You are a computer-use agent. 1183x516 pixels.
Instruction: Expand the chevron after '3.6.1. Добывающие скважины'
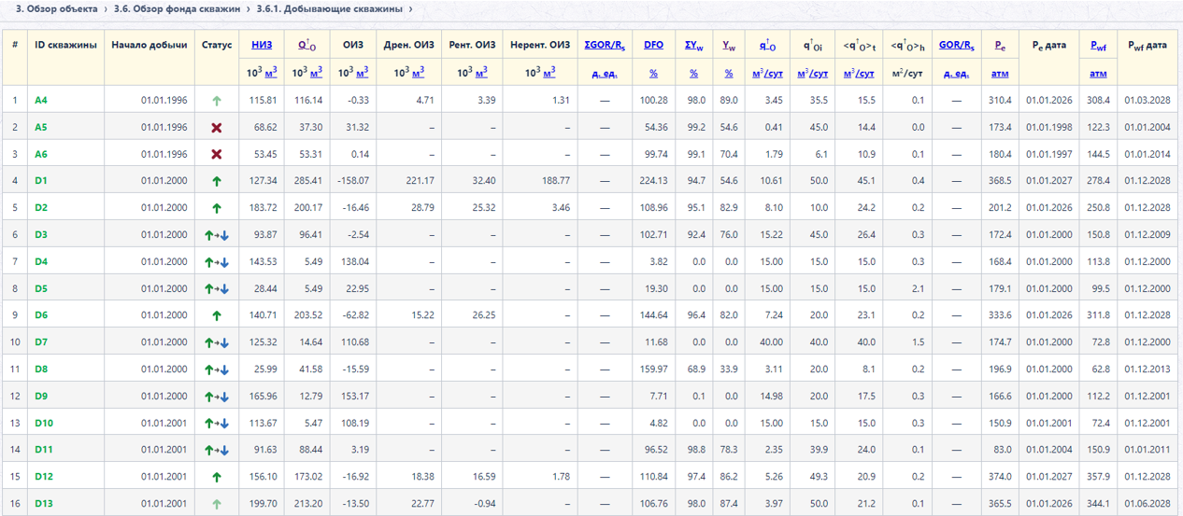click(x=411, y=9)
